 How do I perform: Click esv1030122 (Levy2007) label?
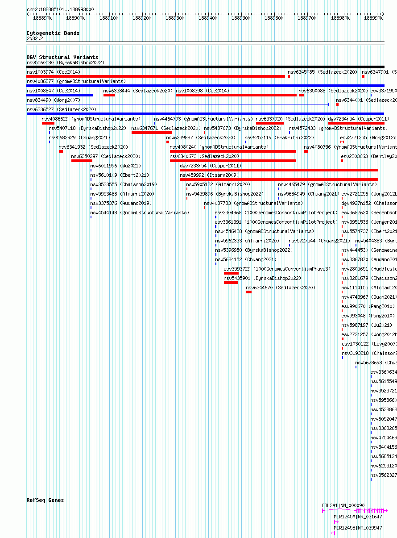pos(369,344)
